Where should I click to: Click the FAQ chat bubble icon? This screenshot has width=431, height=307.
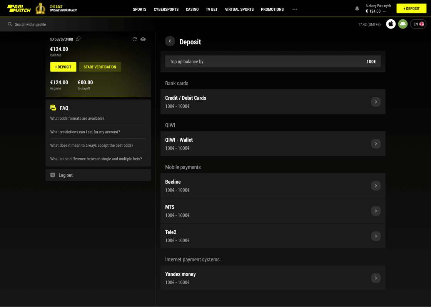coord(53,108)
